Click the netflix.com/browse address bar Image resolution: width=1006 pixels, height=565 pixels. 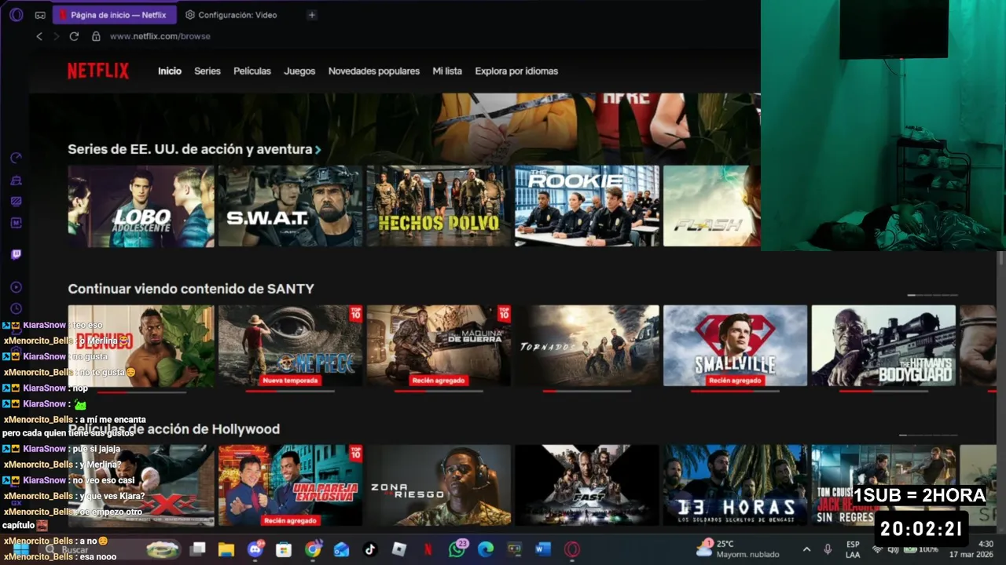click(x=160, y=36)
